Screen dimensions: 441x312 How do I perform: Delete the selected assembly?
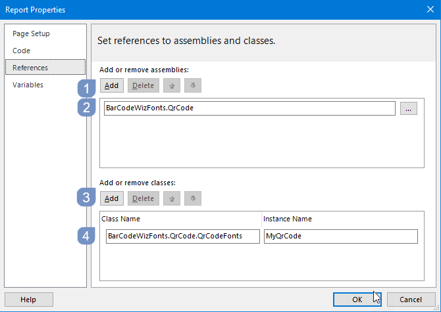143,85
